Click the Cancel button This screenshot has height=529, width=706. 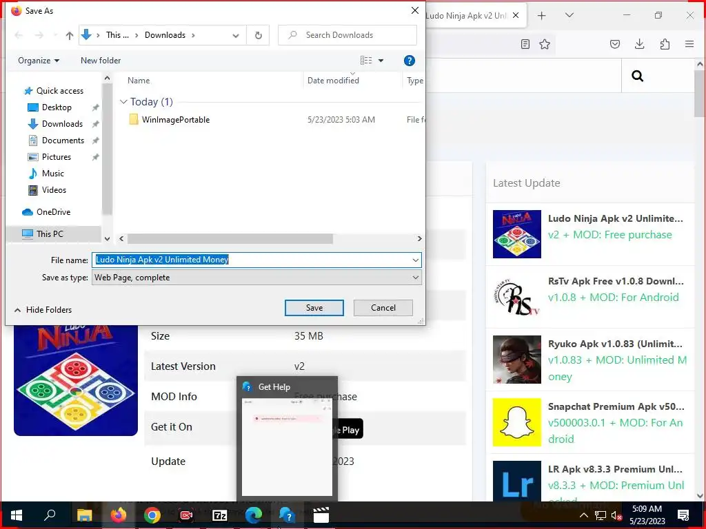[383, 308]
